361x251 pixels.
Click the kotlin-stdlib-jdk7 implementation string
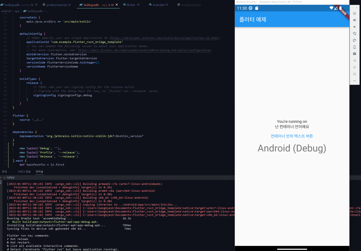(94, 136)
